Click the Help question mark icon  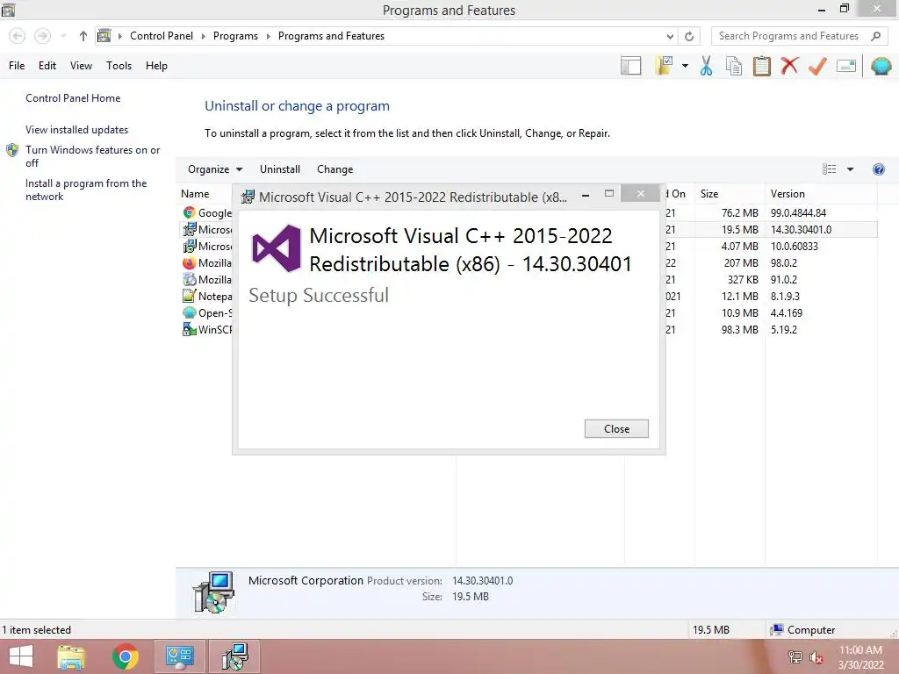pyautogui.click(x=878, y=169)
